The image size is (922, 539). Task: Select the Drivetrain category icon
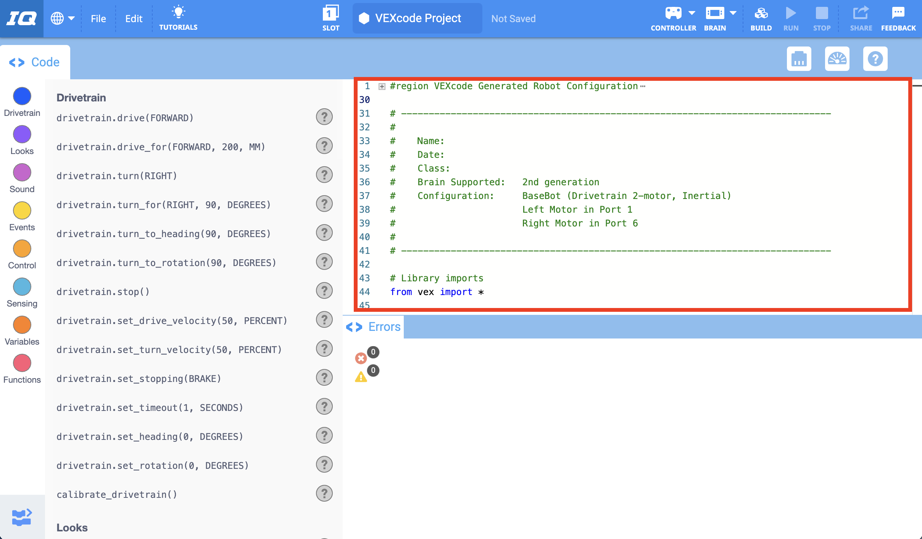(x=22, y=96)
